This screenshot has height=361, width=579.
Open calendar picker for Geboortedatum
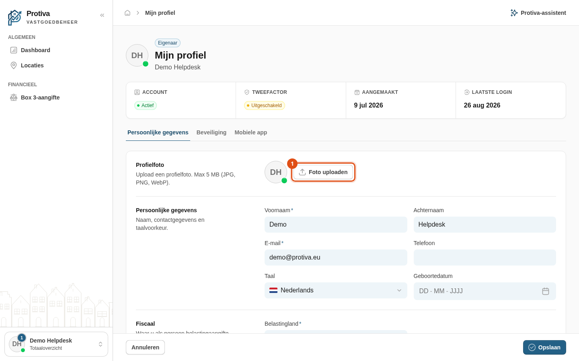546,291
